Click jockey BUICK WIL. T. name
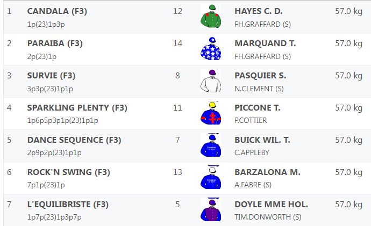Screen dimensions: 371x226 point(262,140)
